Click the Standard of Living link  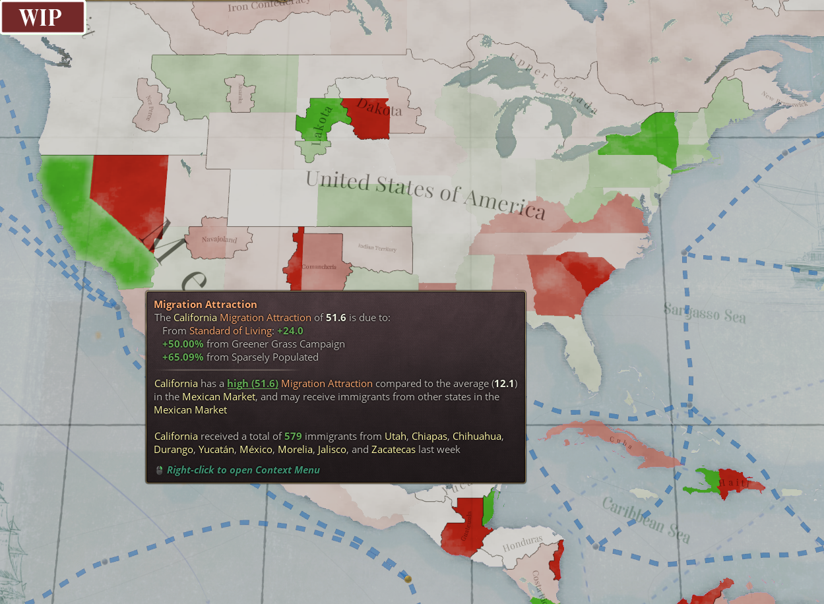point(230,330)
